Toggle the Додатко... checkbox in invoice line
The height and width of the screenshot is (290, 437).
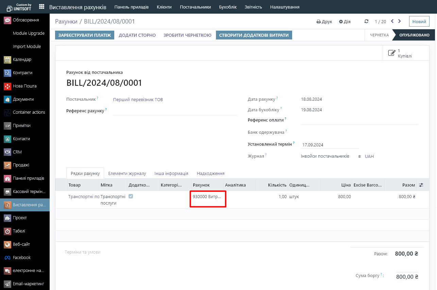(x=131, y=196)
